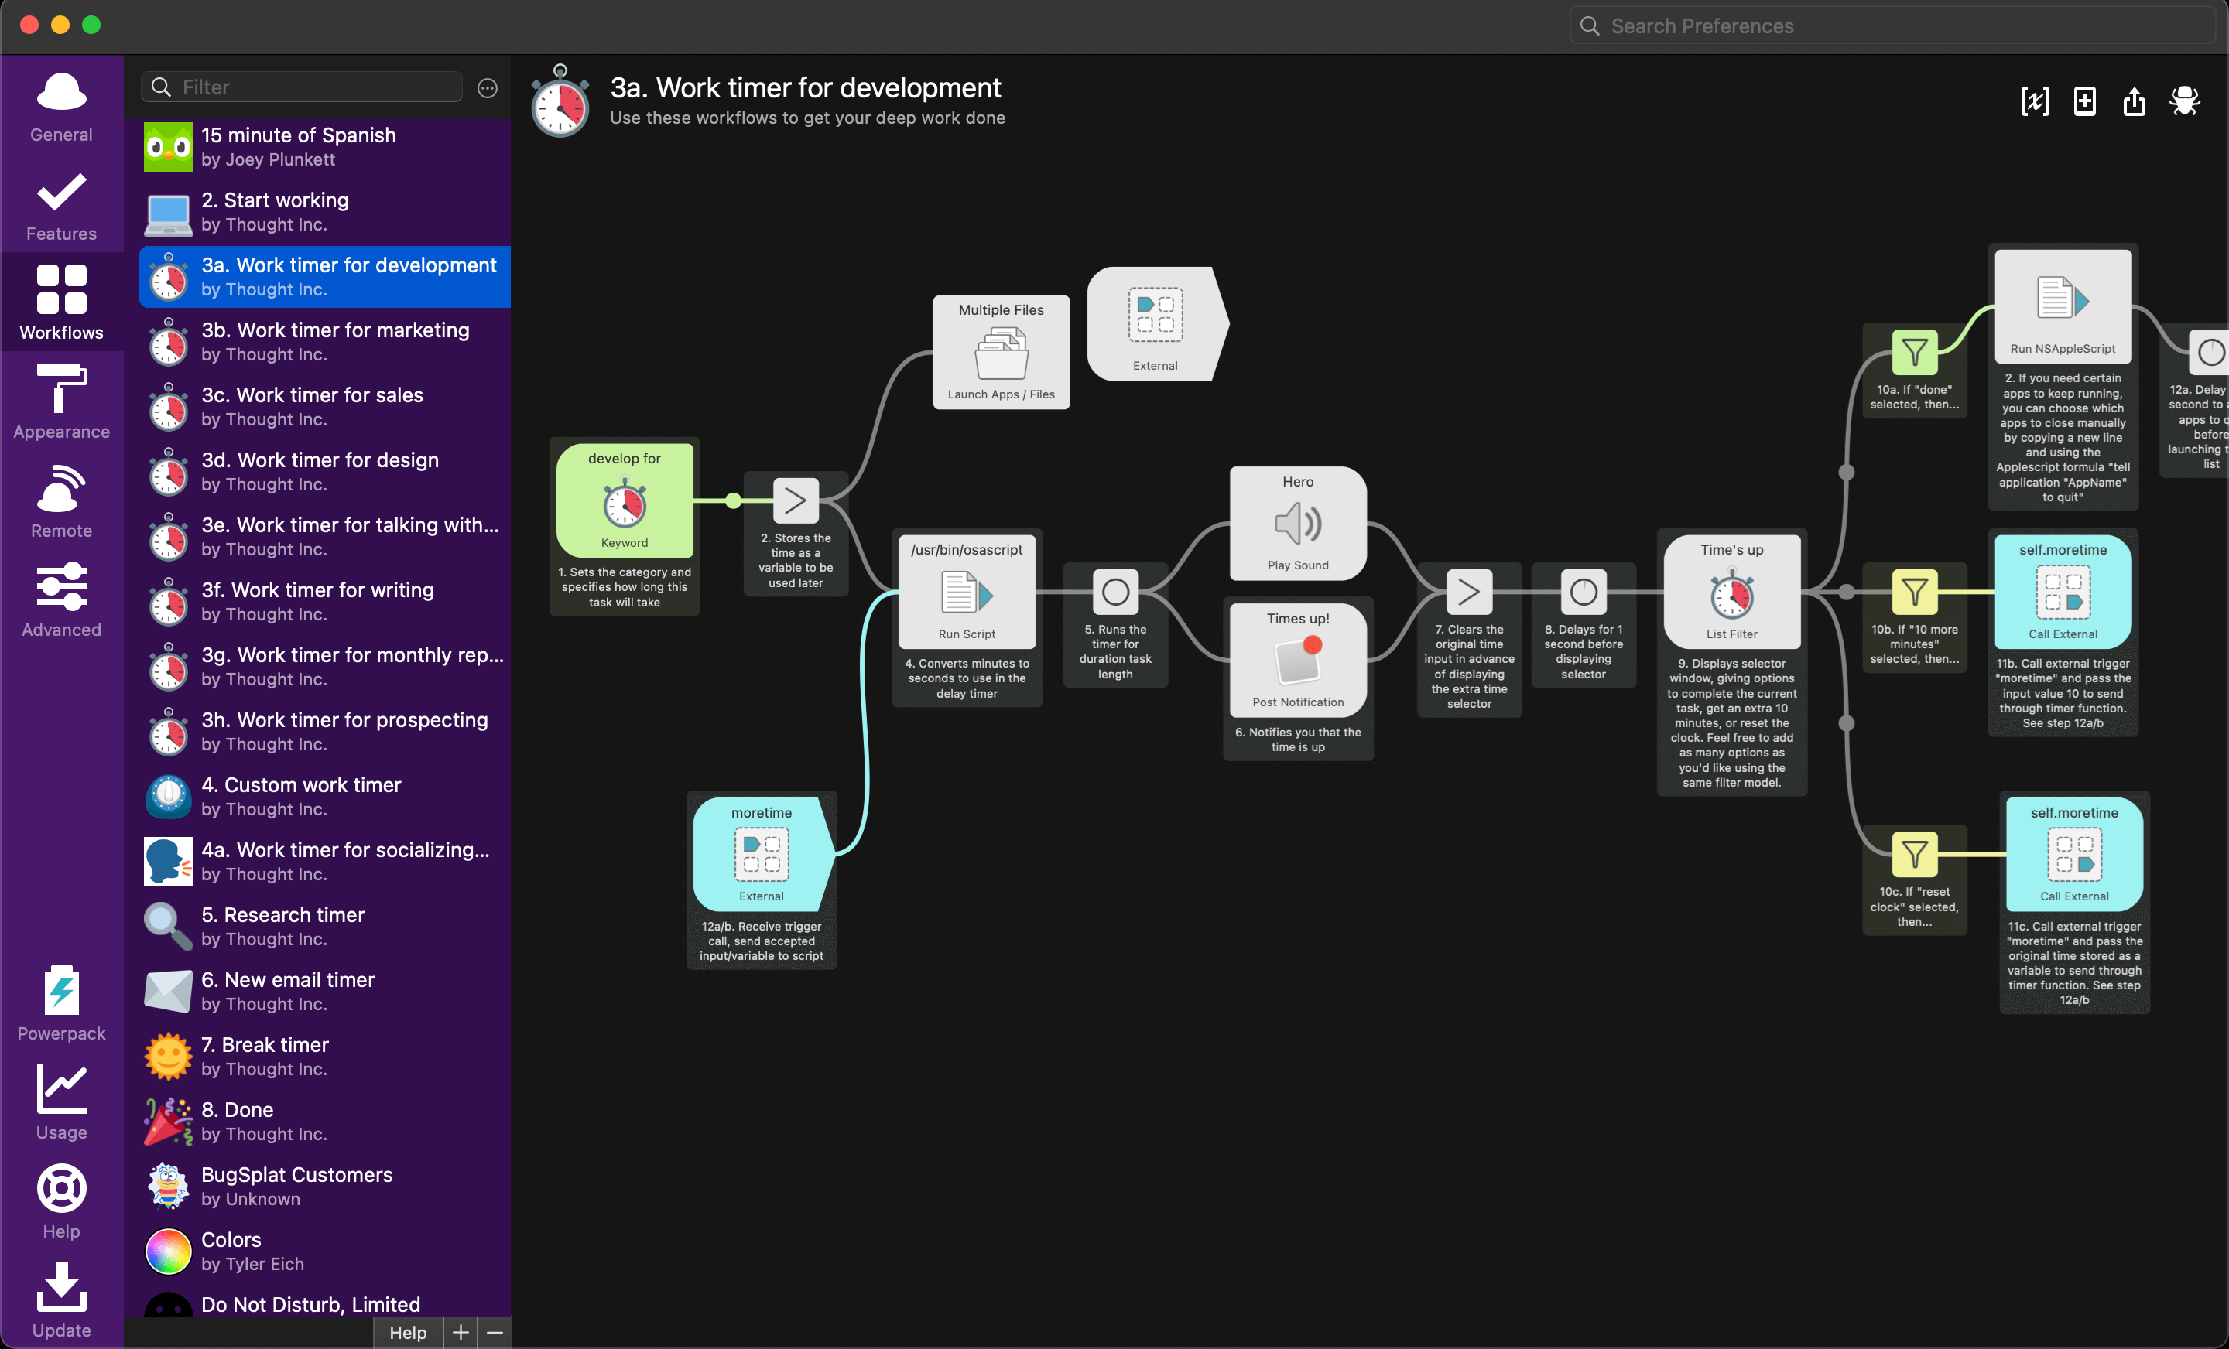2229x1349 pixels.
Task: Switch to the Features section
Action: (60, 203)
